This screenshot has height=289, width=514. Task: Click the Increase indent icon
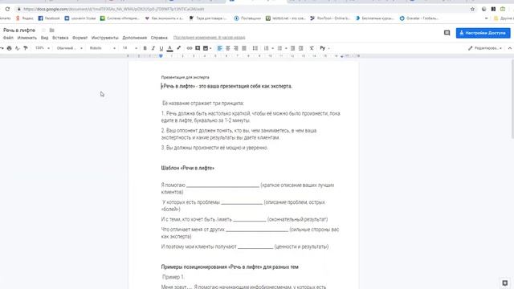(301, 48)
